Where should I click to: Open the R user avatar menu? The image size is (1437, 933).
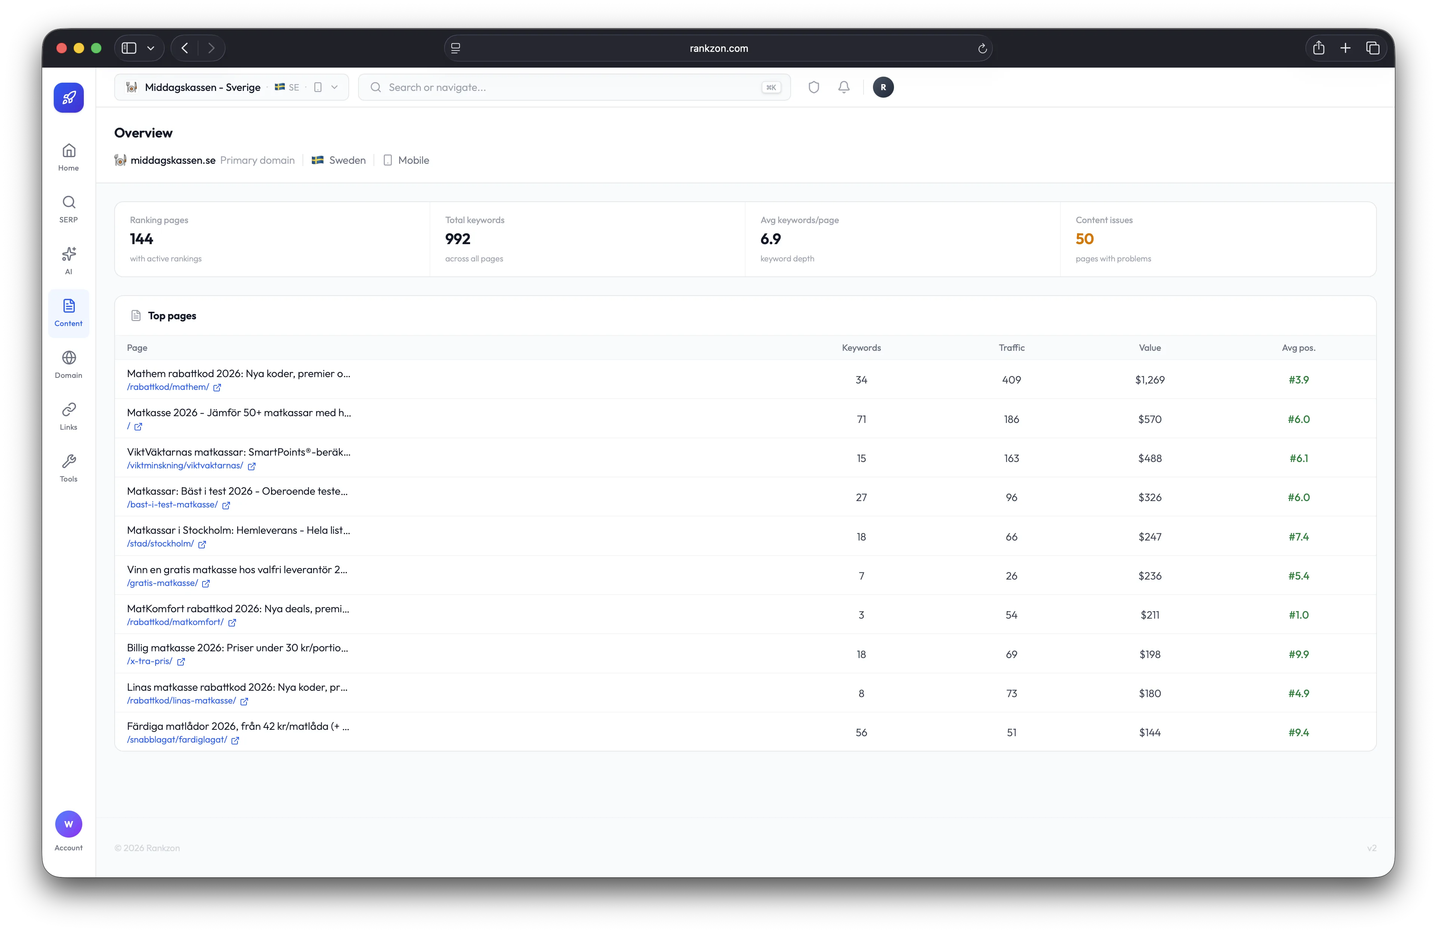[883, 88]
